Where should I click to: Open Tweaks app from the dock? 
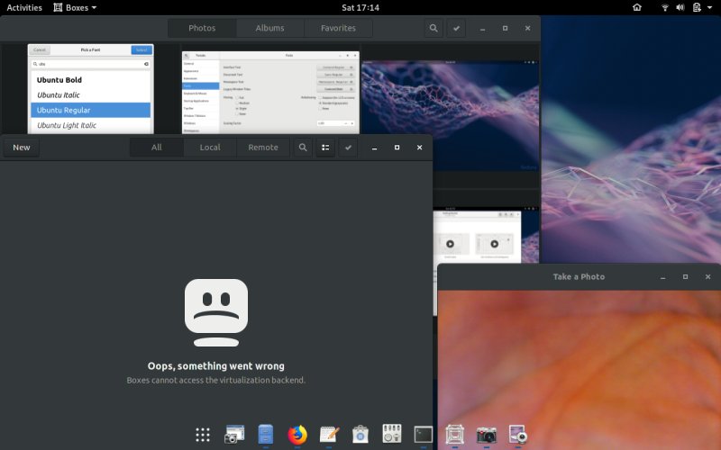pyautogui.click(x=392, y=435)
